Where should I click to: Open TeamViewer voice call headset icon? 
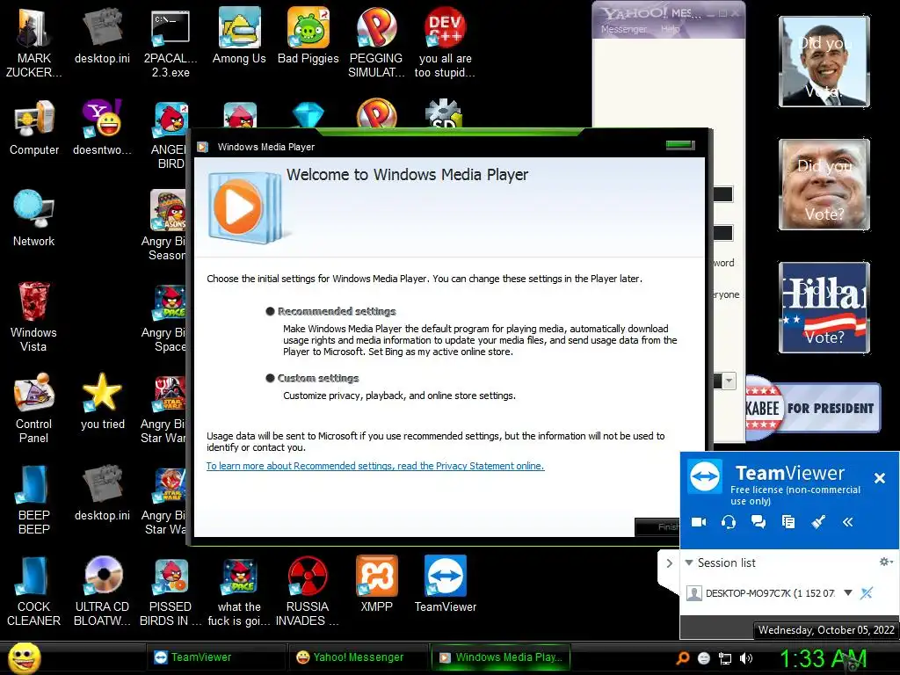tap(729, 522)
